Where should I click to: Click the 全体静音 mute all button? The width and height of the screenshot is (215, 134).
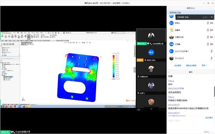pos(178,65)
